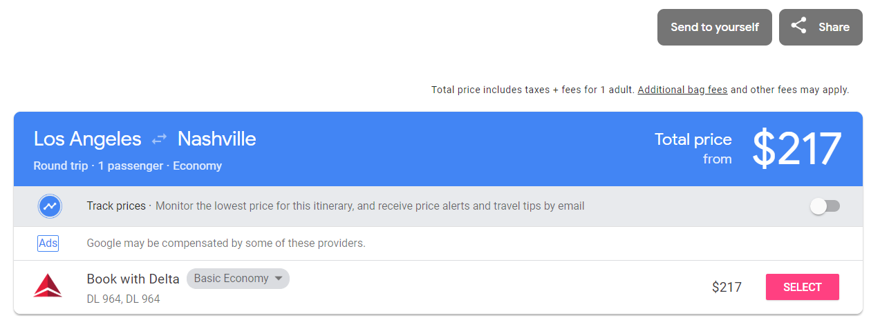
Task: Click the Delta airline logo
Action: coord(48,286)
